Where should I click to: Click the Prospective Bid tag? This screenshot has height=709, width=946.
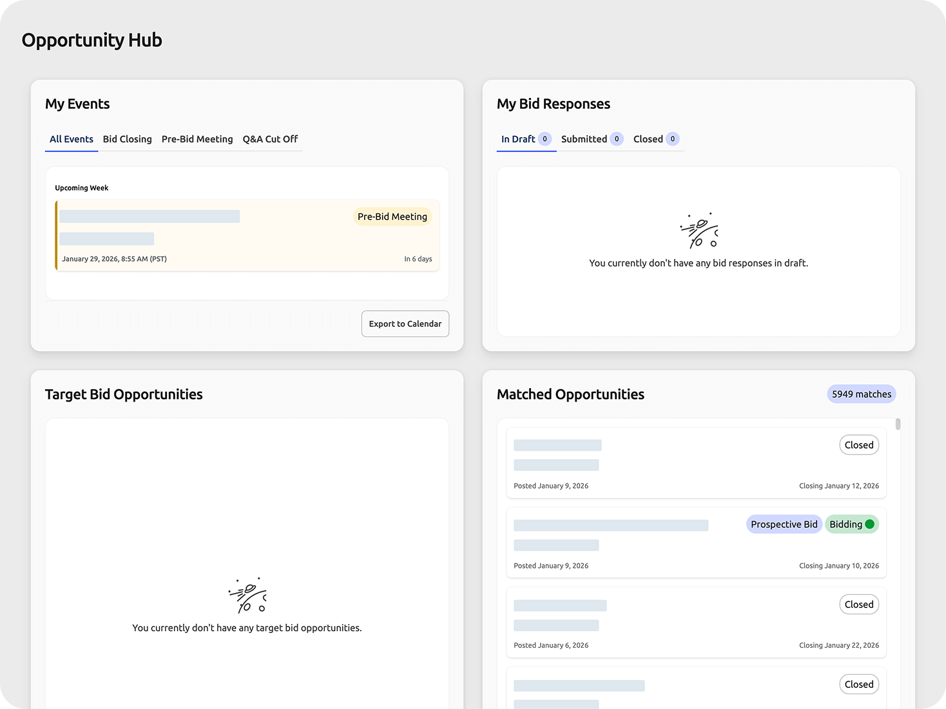tap(784, 524)
